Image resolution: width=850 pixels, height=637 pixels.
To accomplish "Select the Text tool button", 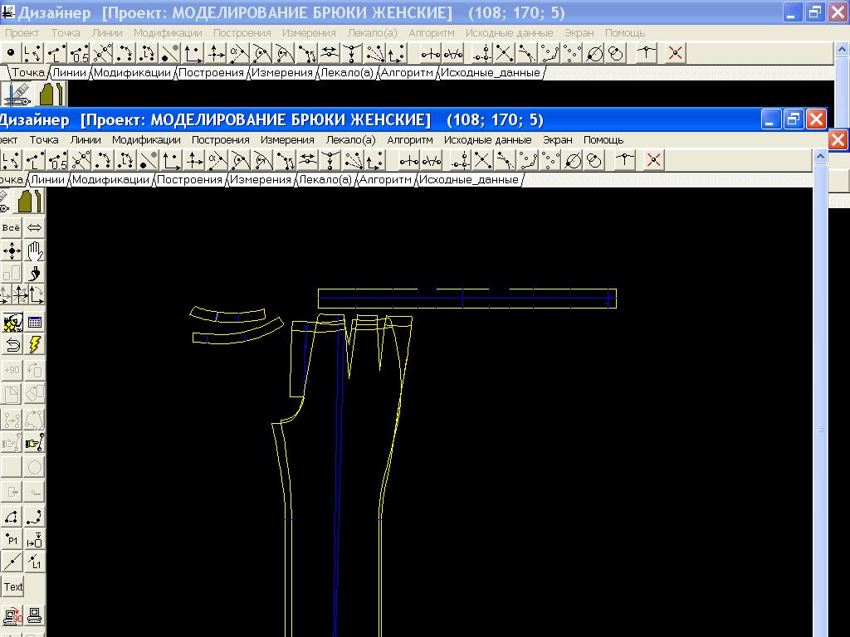I will pyautogui.click(x=12, y=586).
